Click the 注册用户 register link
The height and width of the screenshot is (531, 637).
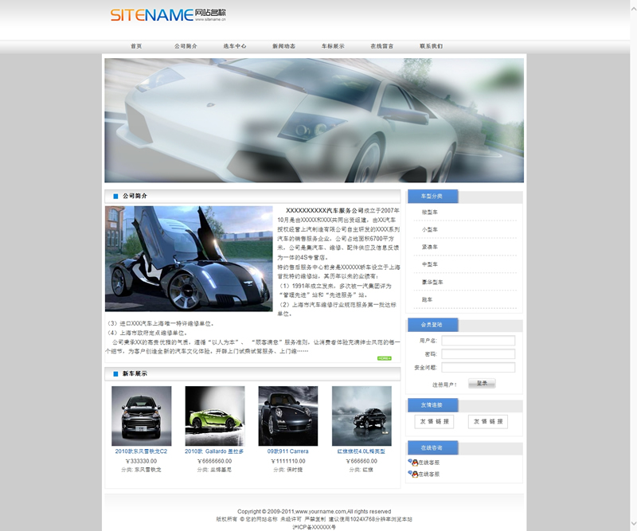click(444, 384)
